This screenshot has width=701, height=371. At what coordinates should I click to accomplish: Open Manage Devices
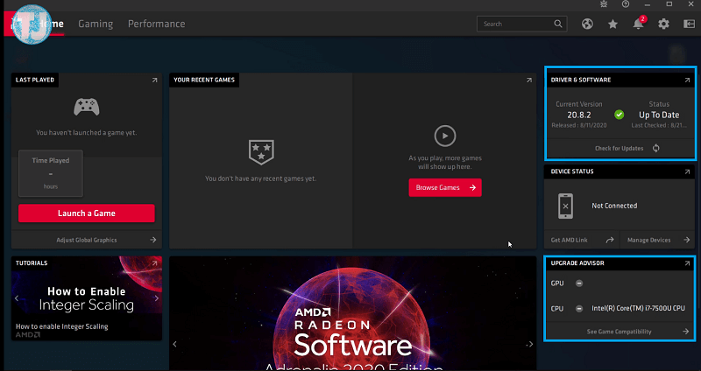tap(648, 241)
